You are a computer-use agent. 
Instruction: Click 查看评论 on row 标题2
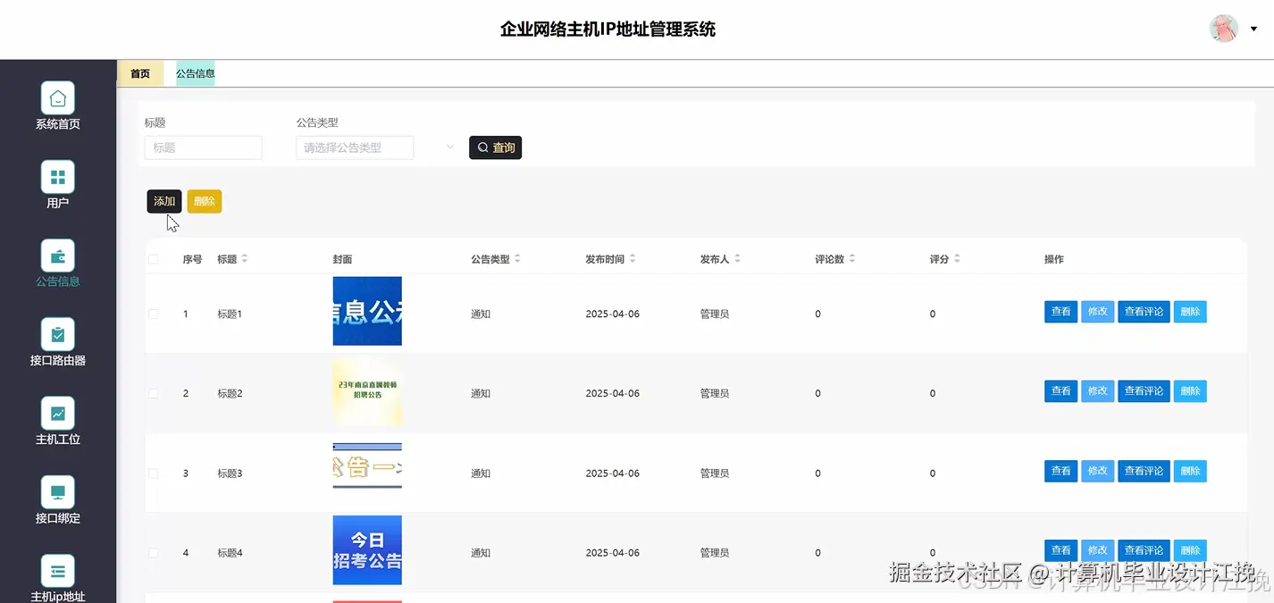tap(1144, 390)
